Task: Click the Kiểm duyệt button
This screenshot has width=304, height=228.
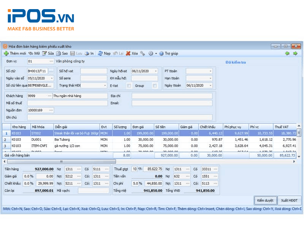Action: point(265,200)
